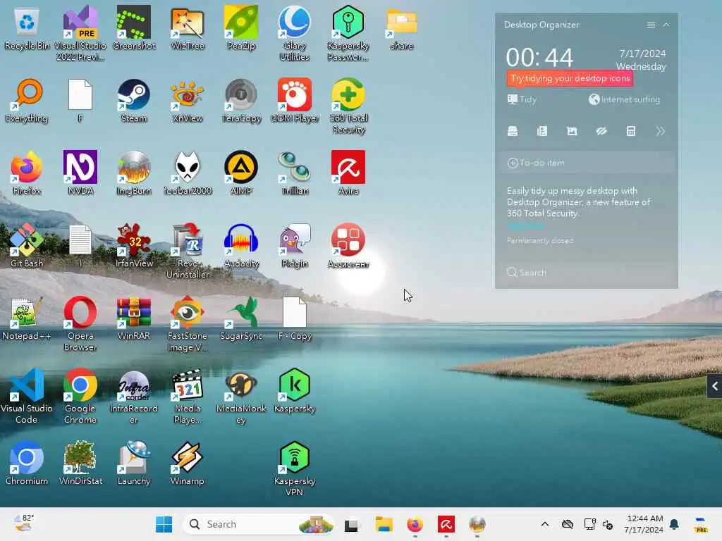Select the foobar2000 desktop shortcut
This screenshot has height=541, width=722.
pyautogui.click(x=188, y=173)
